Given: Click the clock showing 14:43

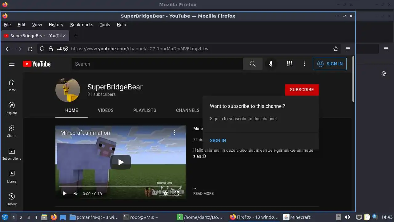Looking at the screenshot, I should (x=387, y=217).
